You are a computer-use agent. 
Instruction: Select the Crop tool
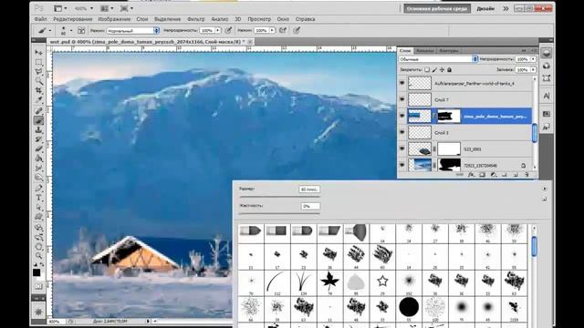tap(38, 90)
